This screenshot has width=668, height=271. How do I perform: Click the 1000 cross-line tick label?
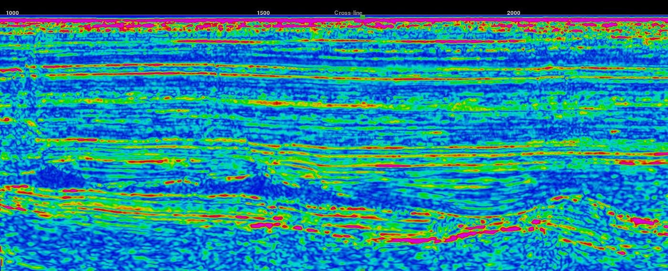click(12, 13)
